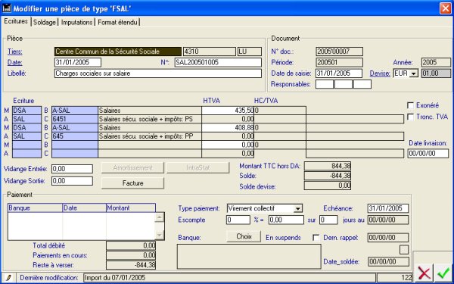454x284 pixels.
Task: Click scroll up arrow in payment list
Action: 160,217
